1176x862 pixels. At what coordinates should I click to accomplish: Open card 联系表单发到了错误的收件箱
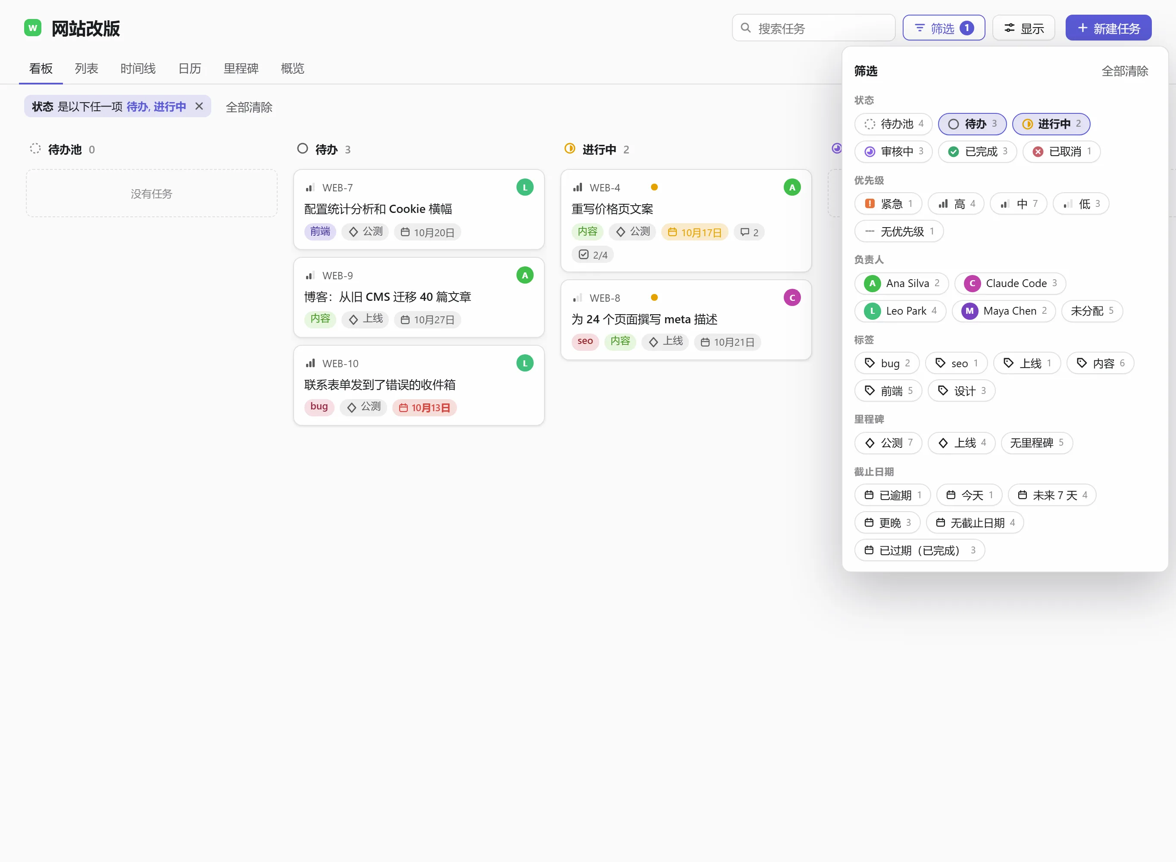pyautogui.click(x=419, y=385)
